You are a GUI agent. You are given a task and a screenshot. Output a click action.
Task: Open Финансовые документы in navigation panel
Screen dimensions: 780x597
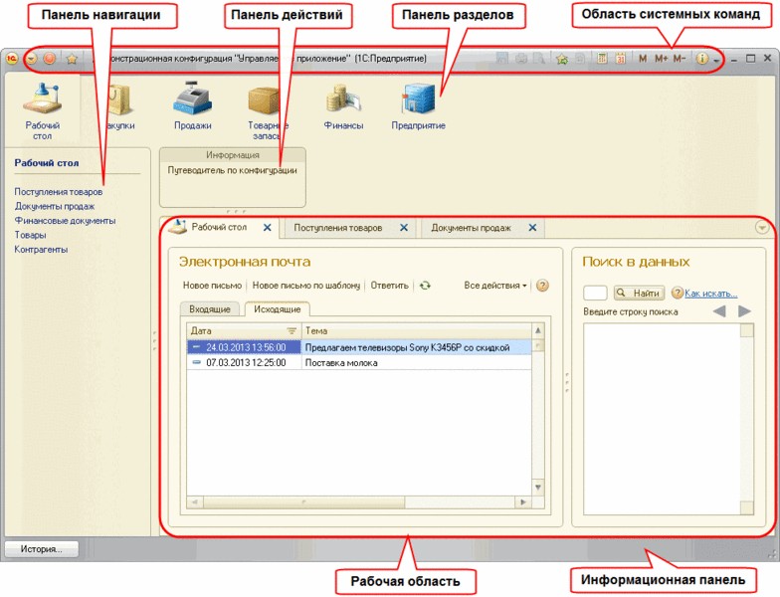66,221
